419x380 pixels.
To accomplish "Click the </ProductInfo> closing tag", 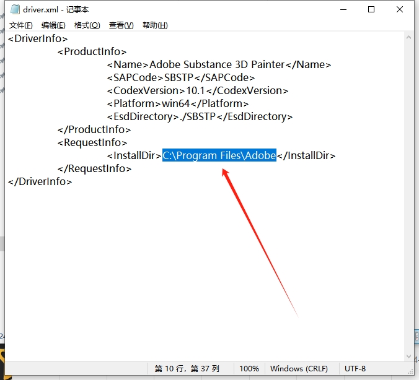I will tap(94, 130).
